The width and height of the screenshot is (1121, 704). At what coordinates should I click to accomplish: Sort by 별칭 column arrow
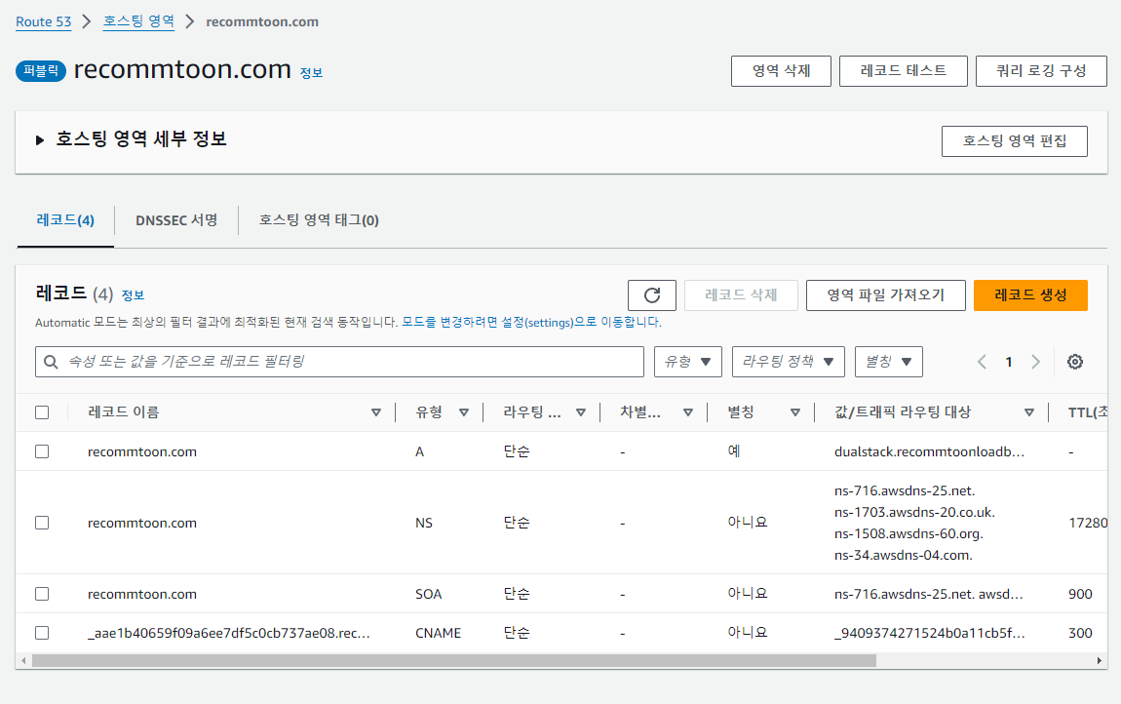coord(795,412)
